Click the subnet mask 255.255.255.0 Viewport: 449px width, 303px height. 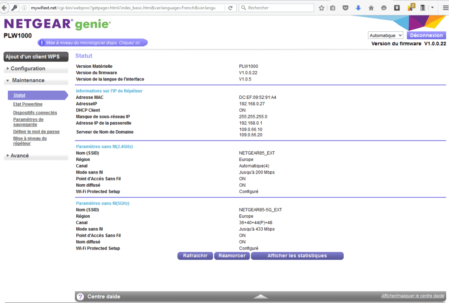[253, 116]
